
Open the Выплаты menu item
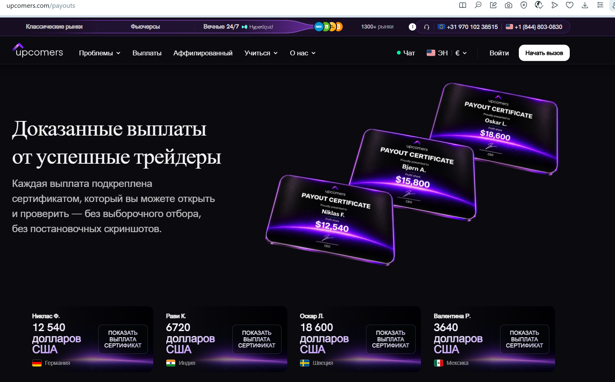tap(147, 53)
